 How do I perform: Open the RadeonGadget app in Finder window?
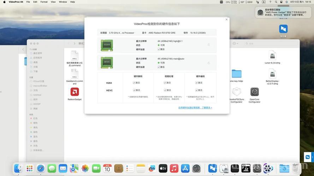75,92
